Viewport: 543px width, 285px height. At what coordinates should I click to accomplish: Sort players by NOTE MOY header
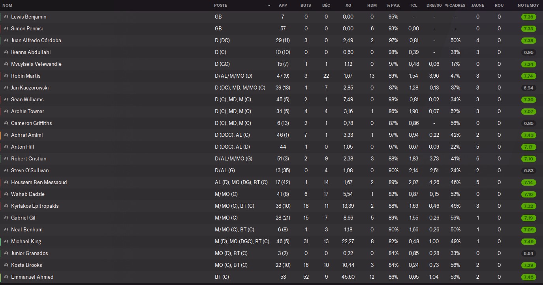[x=528, y=6]
